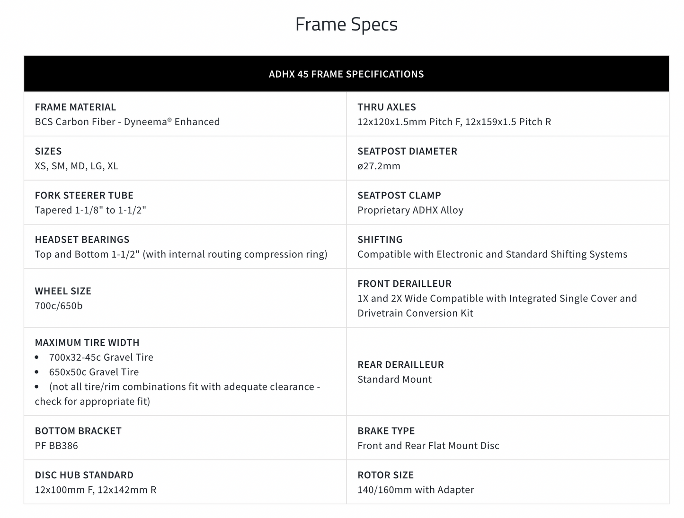Select the 650x50c Gravel Tire bullet

(94, 372)
